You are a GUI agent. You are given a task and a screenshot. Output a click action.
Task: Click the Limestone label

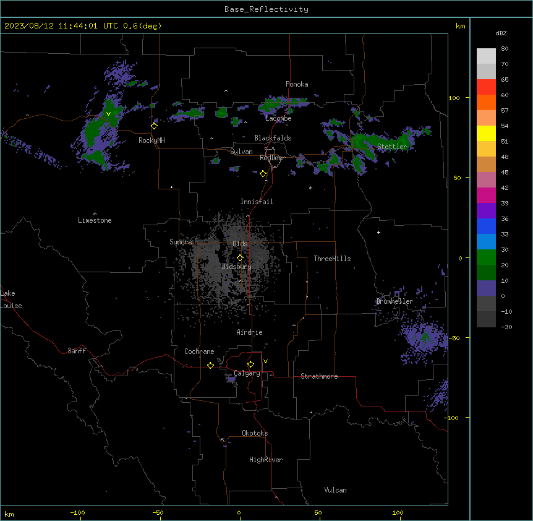[95, 220]
